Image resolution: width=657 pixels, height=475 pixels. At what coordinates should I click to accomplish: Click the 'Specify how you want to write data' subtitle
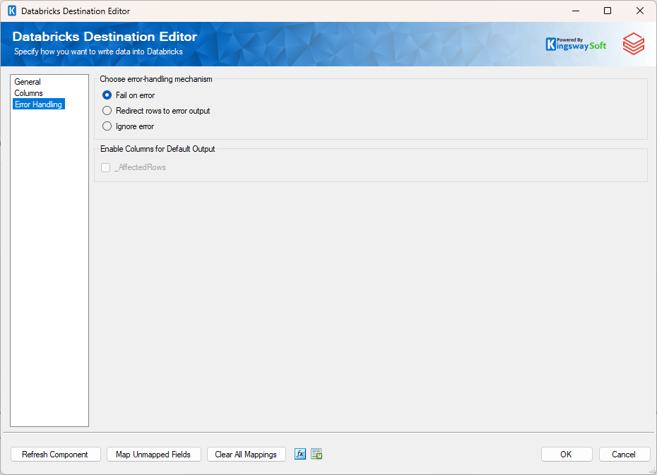pos(98,52)
